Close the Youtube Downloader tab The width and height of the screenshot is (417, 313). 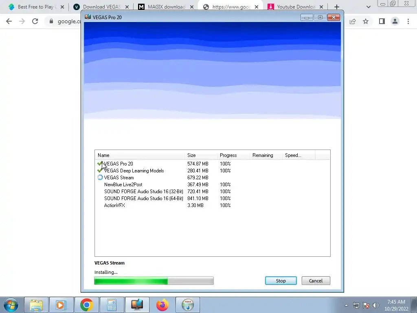(321, 7)
